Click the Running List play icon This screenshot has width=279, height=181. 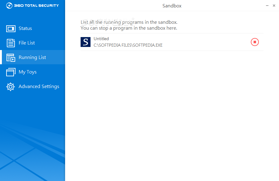tap(11, 58)
